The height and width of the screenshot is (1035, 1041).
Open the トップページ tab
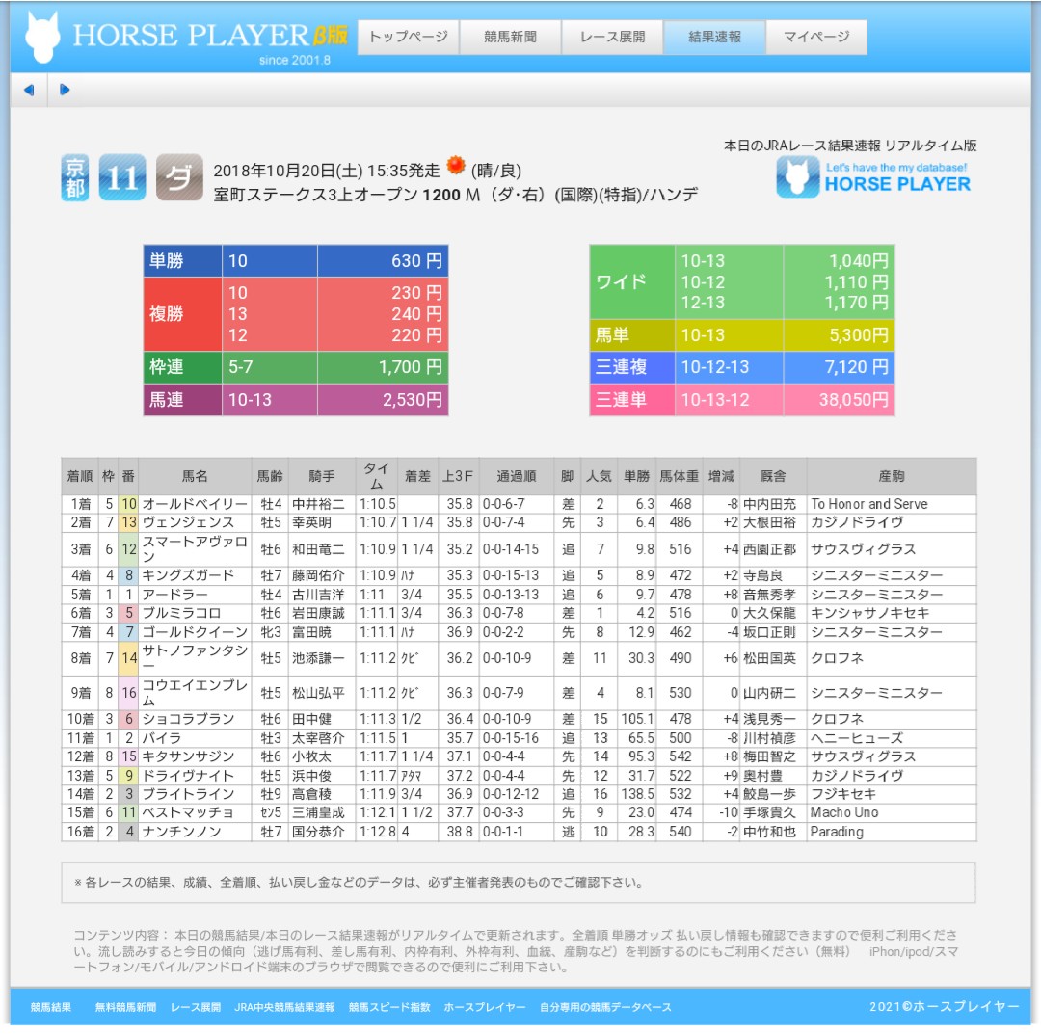pos(409,38)
